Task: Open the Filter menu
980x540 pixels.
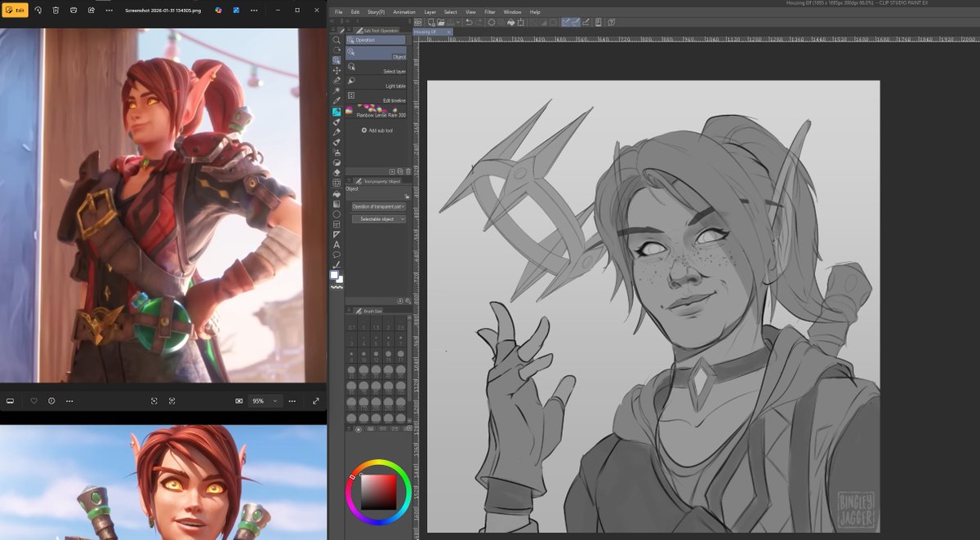Action: (490, 12)
